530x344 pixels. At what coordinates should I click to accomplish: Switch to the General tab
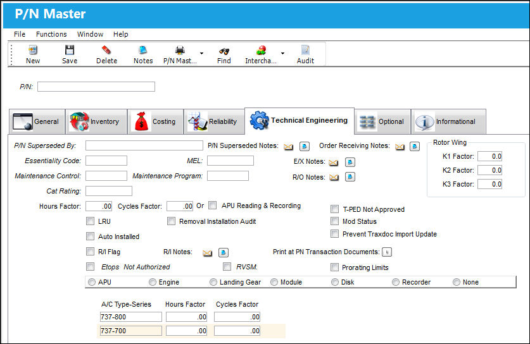(37, 121)
